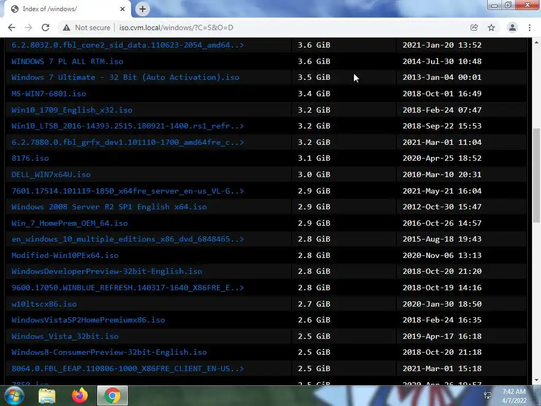This screenshot has height=406, width=541.
Task: Click the 7601.17514.101119-1850 server file link
Action: (x=128, y=191)
